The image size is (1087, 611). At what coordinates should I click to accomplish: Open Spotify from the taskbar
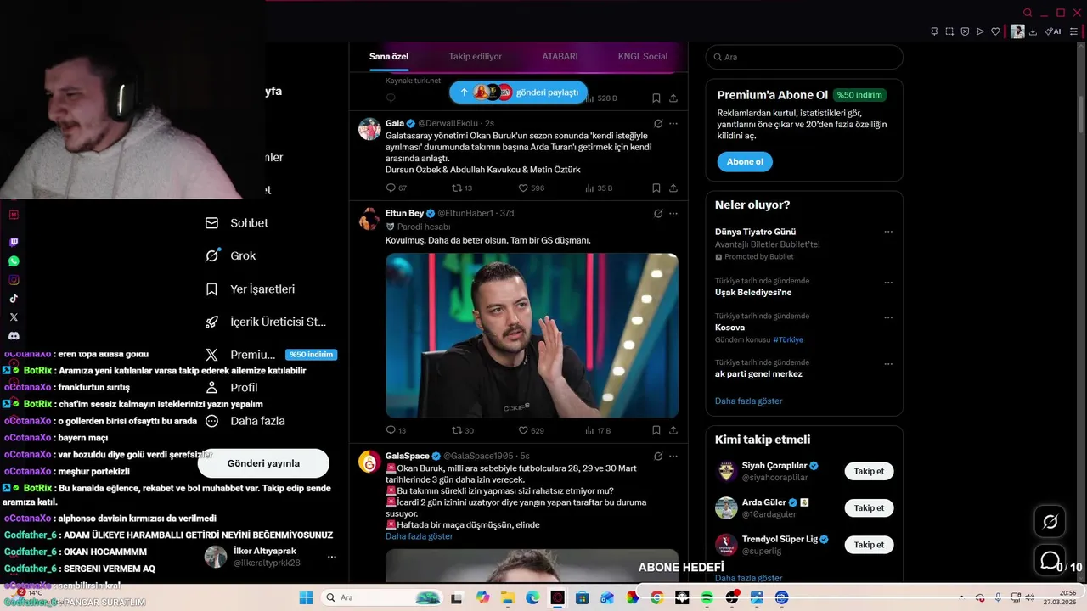click(x=707, y=598)
